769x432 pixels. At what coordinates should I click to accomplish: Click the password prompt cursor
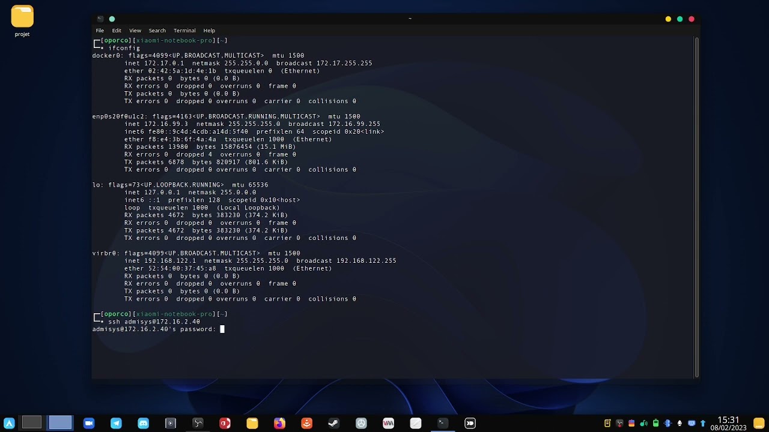[222, 329]
